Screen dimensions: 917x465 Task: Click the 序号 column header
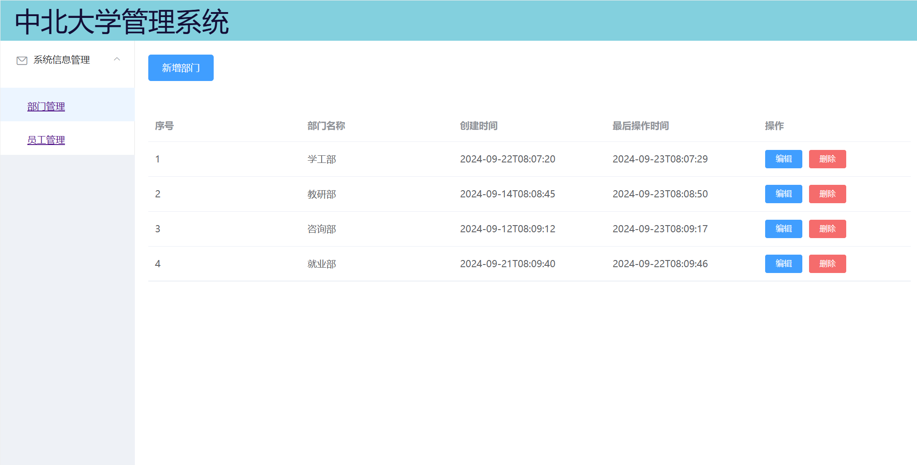[164, 126]
